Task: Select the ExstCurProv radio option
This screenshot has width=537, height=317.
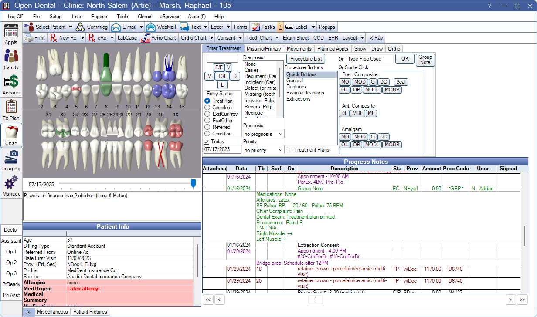Action: [207, 114]
